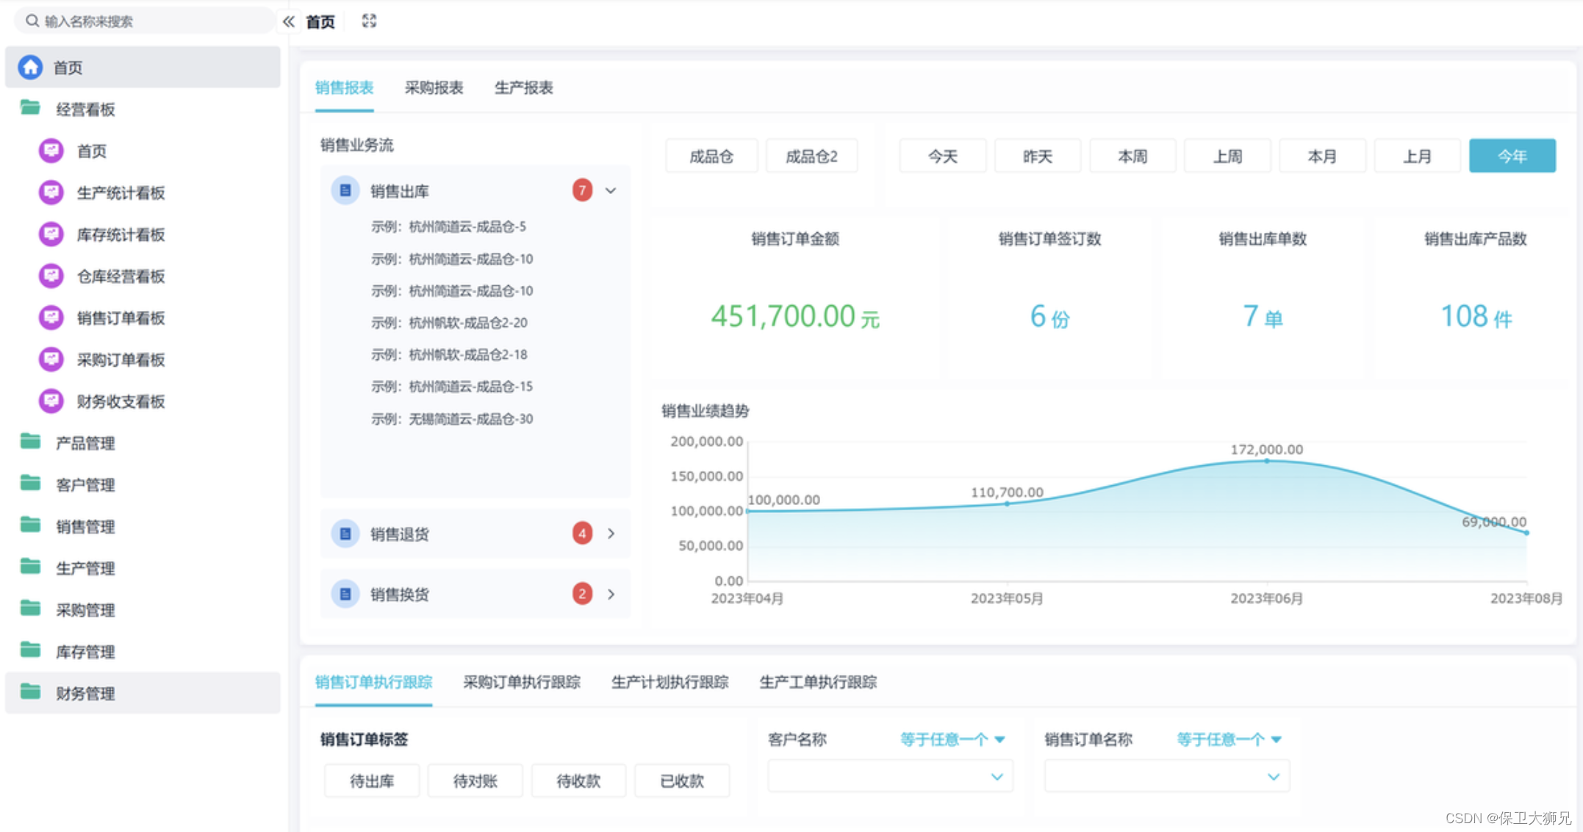1583x832 pixels.
Task: Filter orders by 已收款 tag
Action: coord(682,781)
